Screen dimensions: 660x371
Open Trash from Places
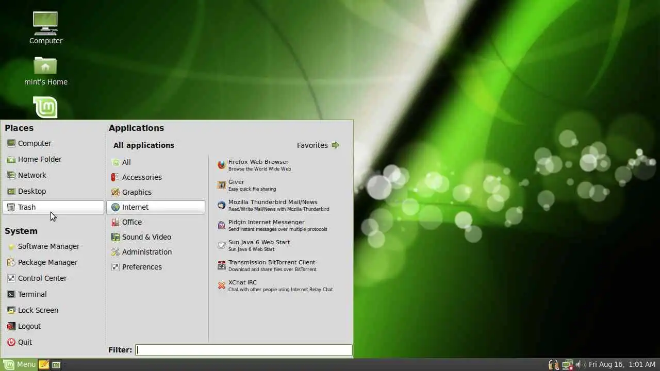click(53, 207)
